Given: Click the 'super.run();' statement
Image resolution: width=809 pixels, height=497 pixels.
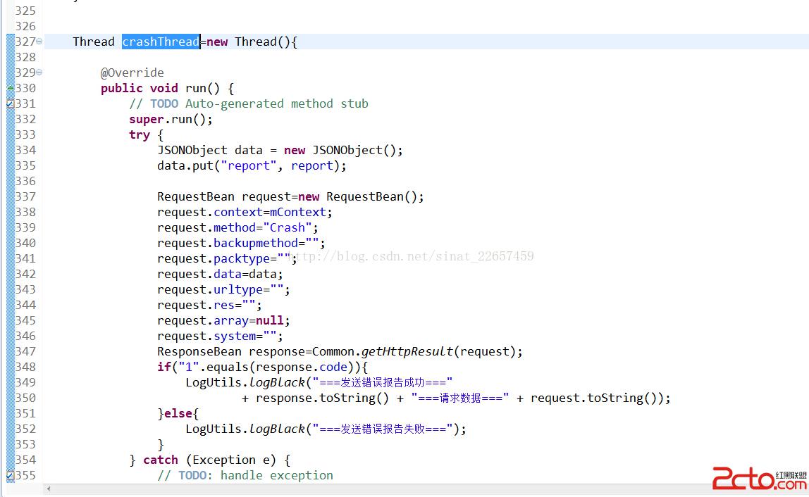Looking at the screenshot, I should [171, 119].
